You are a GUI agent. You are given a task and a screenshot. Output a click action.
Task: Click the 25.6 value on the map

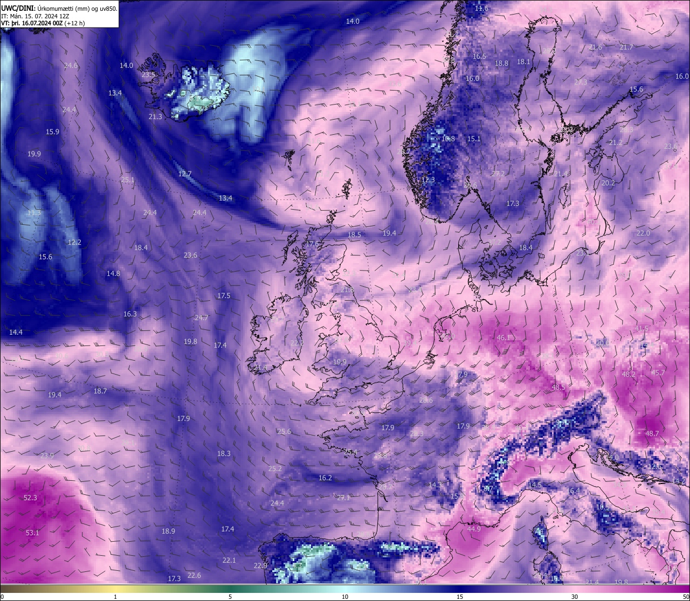tap(284, 431)
